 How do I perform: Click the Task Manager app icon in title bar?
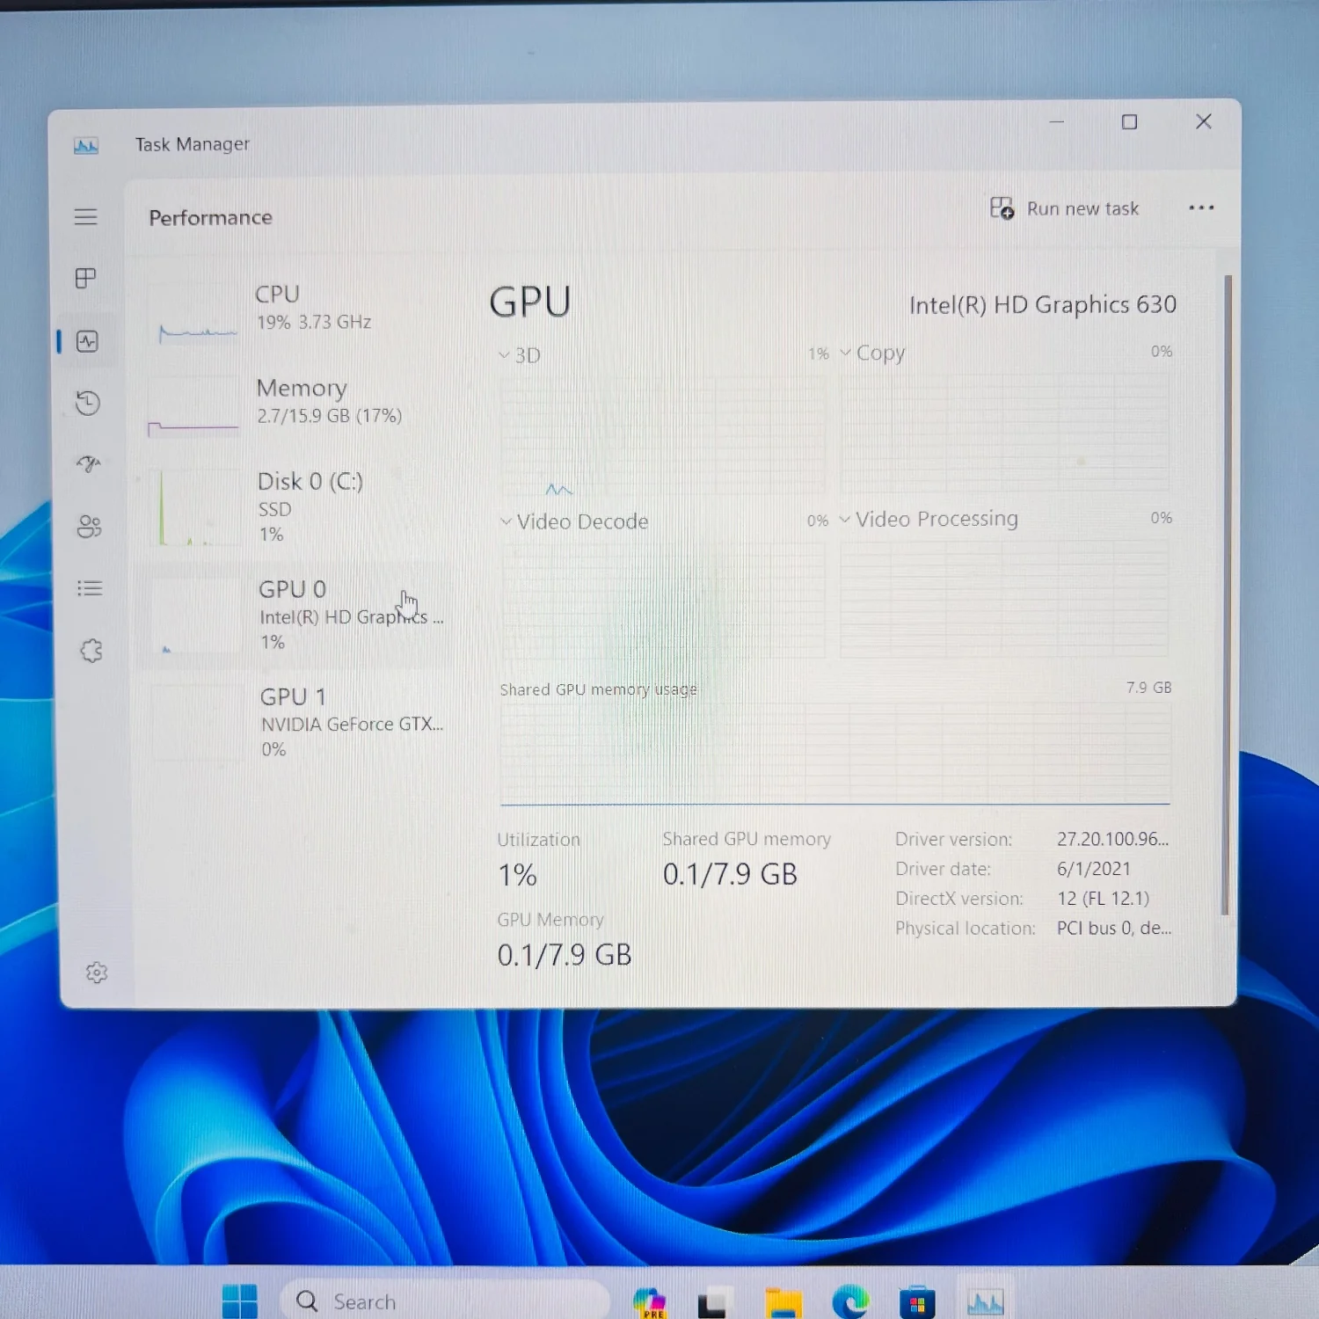click(x=86, y=145)
